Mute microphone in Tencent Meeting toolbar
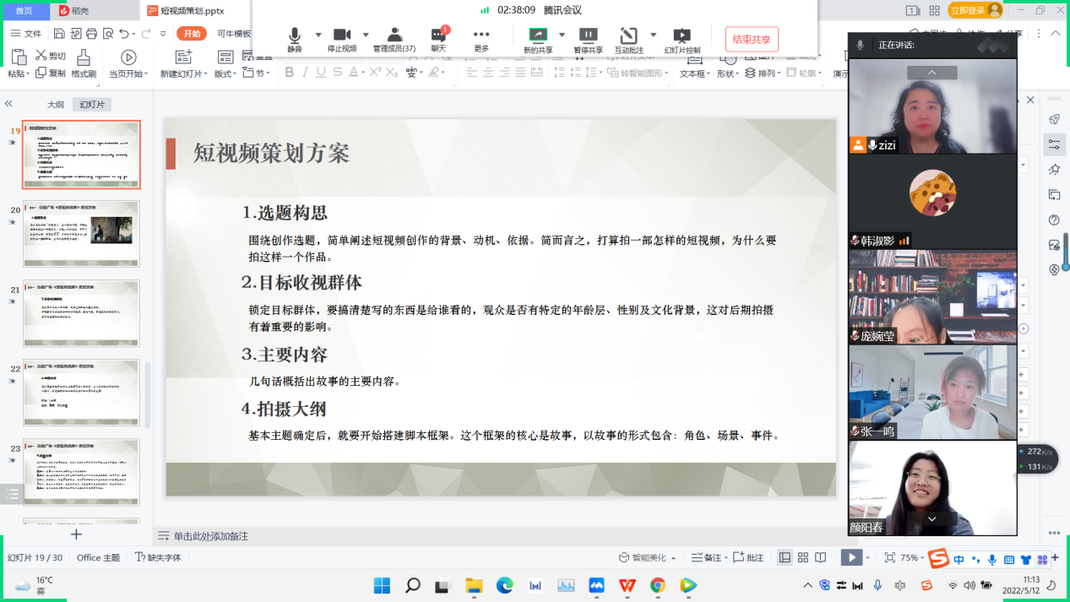The image size is (1070, 602). [x=294, y=39]
